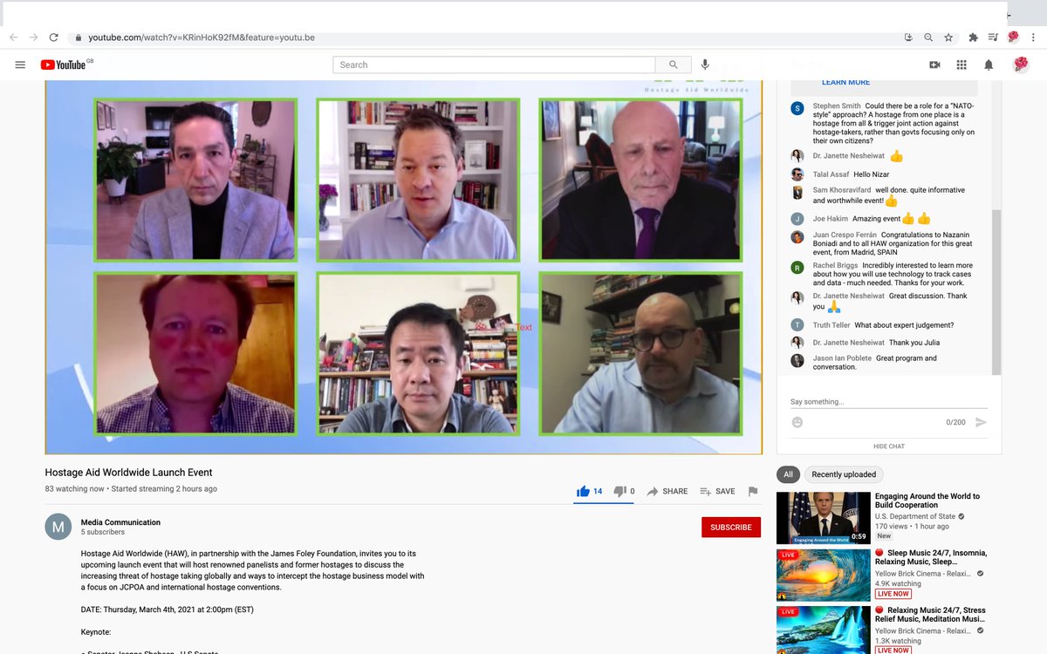Screen dimensions: 1047x654
Task: Click the install app icon in address bar
Action: 908,37
